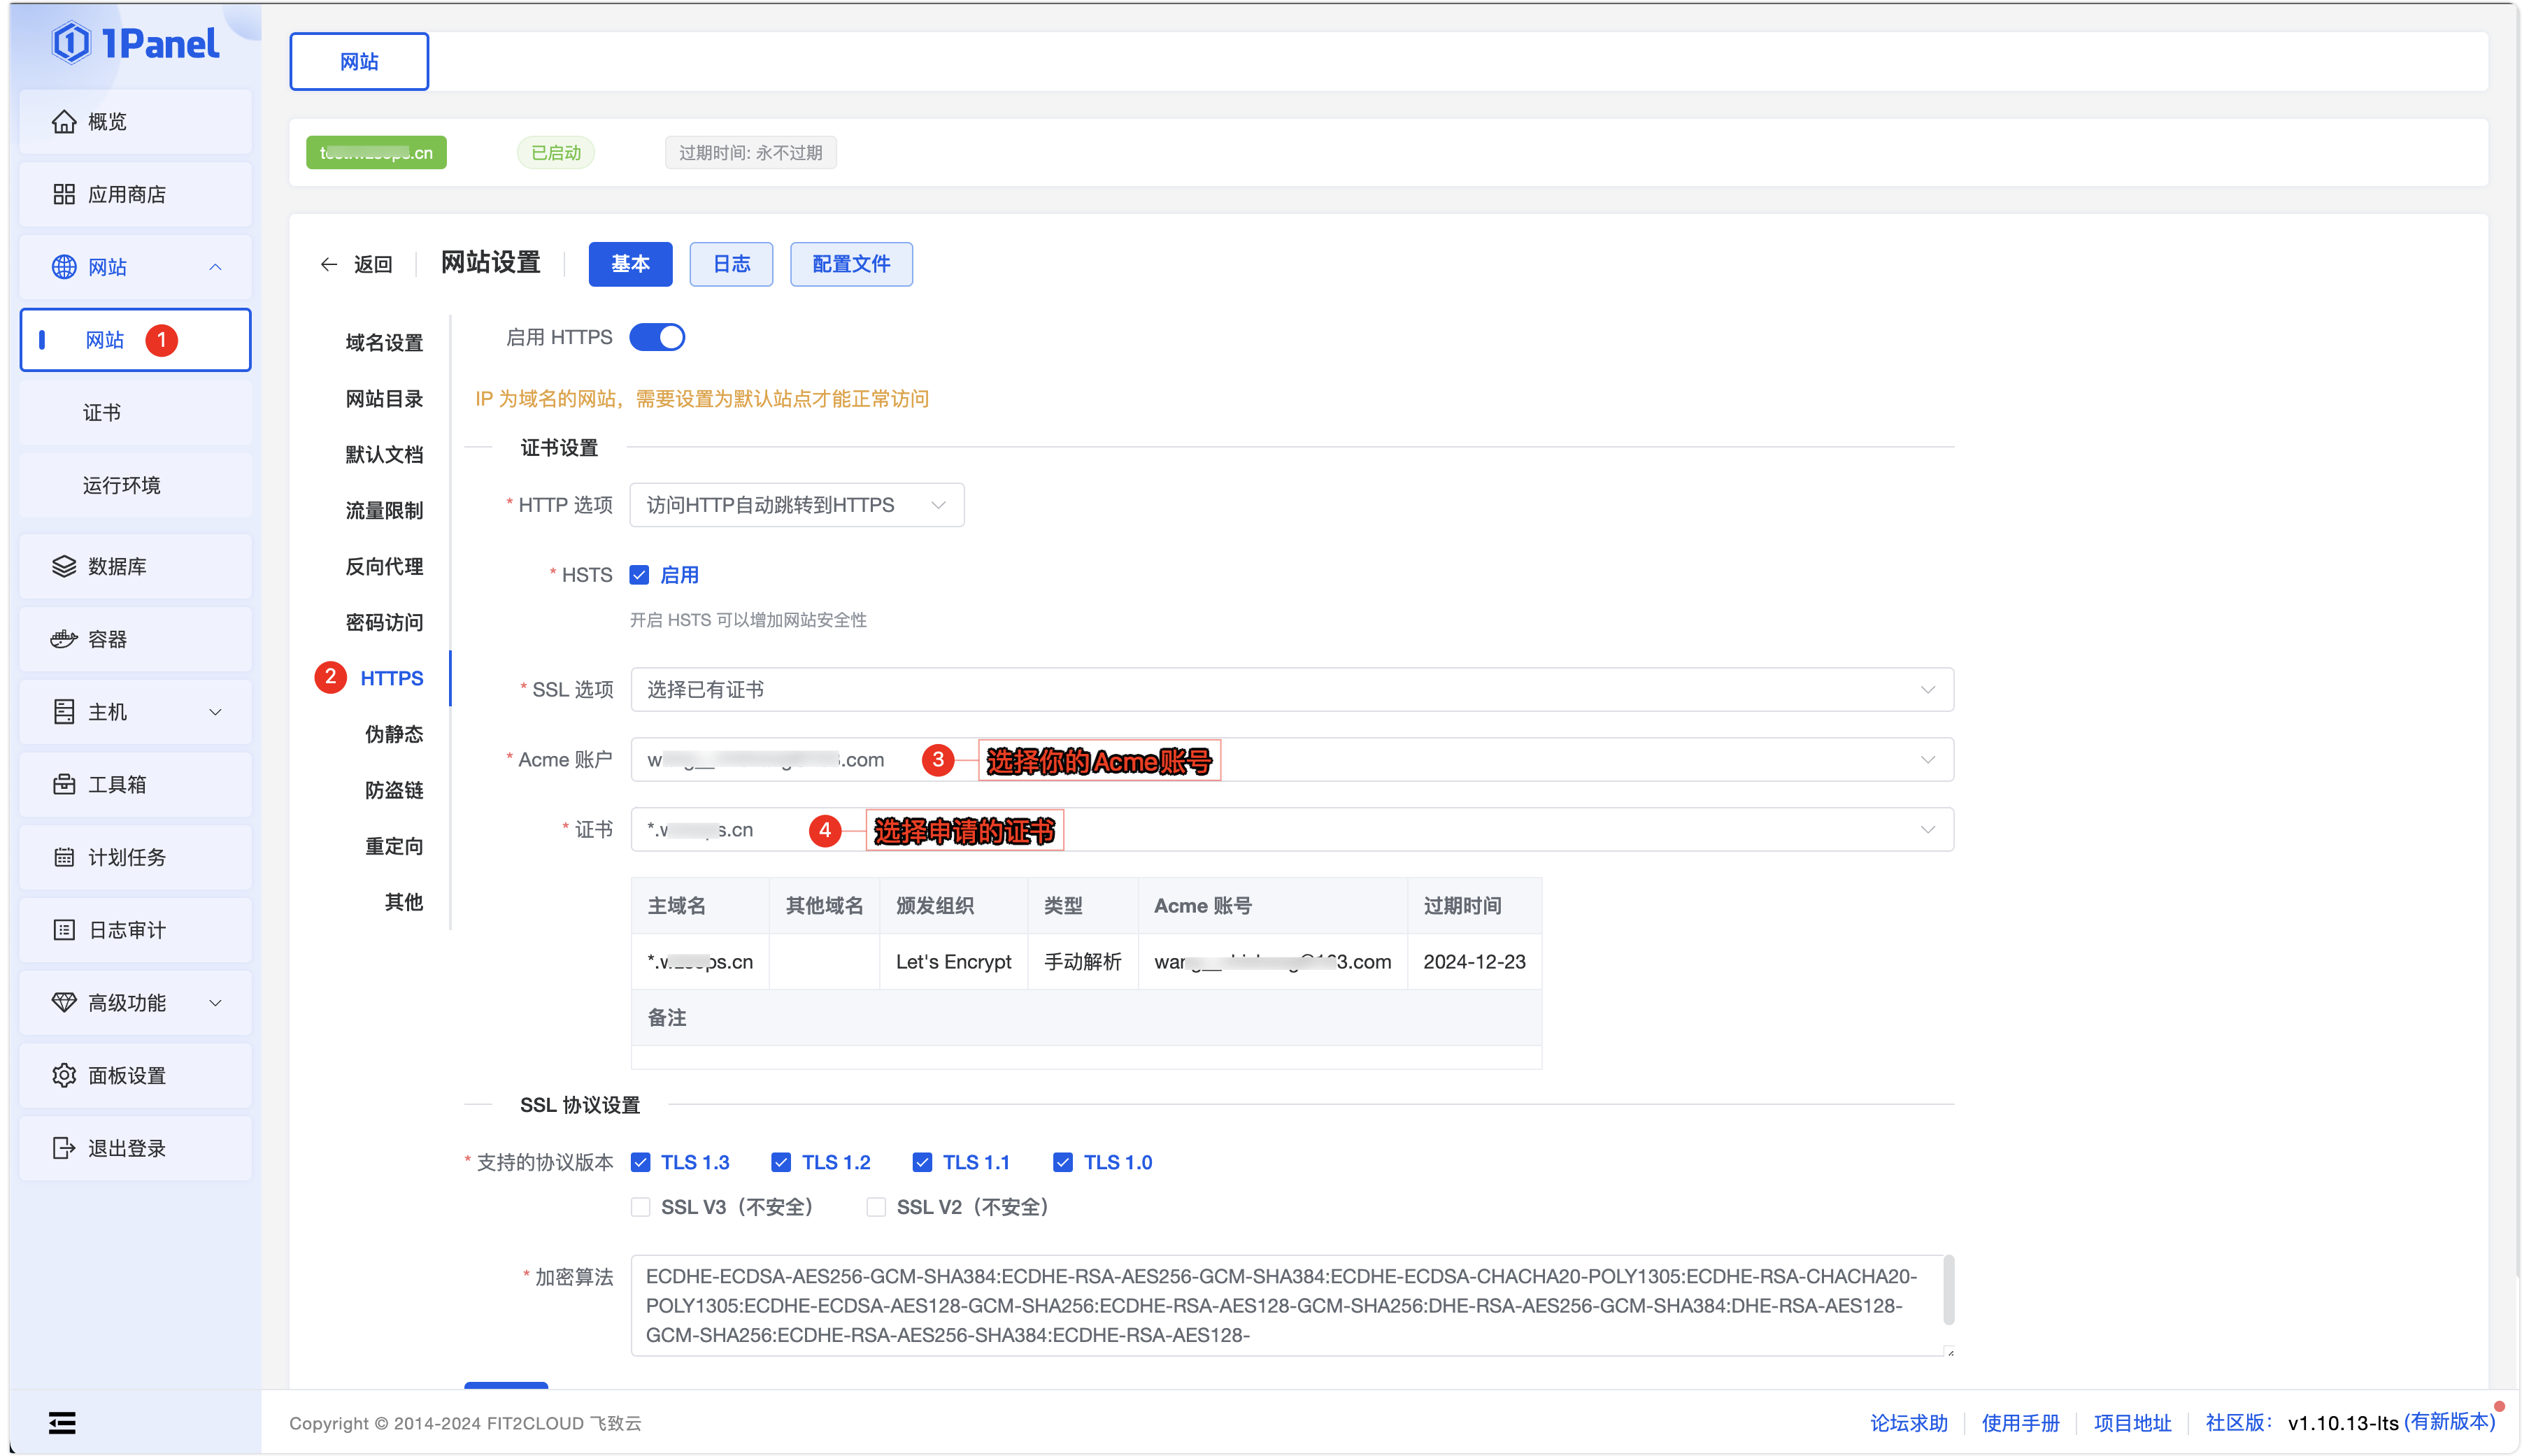
Task: Switch to the 日志 tab
Action: click(731, 264)
